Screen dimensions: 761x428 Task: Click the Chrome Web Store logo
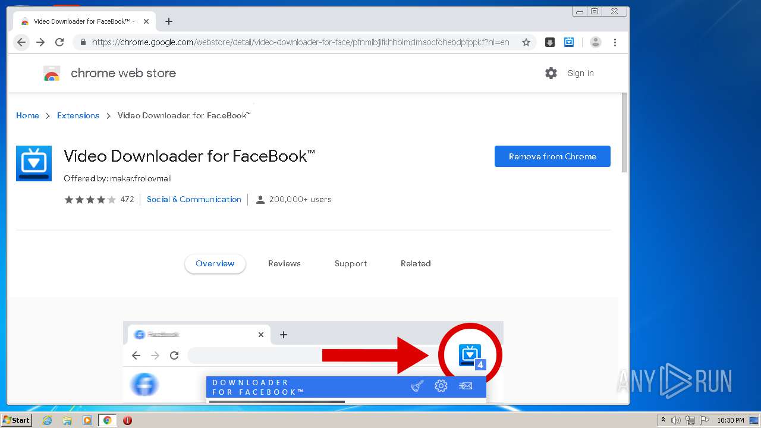pyautogui.click(x=52, y=73)
